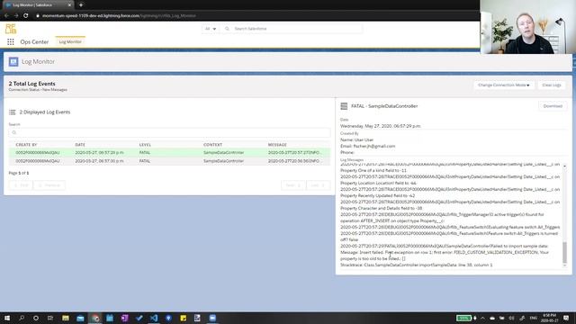Image resolution: width=576 pixels, height=324 pixels.
Task: Click the OneDrive cloud tray icon
Action: (x=492, y=318)
